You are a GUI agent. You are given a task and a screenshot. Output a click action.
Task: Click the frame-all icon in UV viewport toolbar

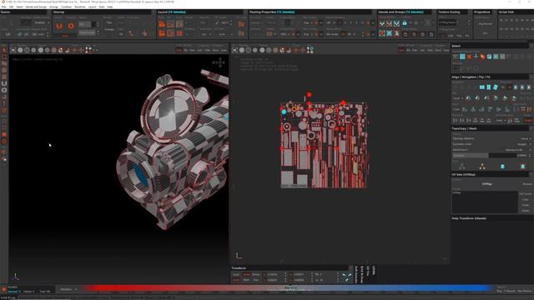pyautogui.click(x=234, y=50)
